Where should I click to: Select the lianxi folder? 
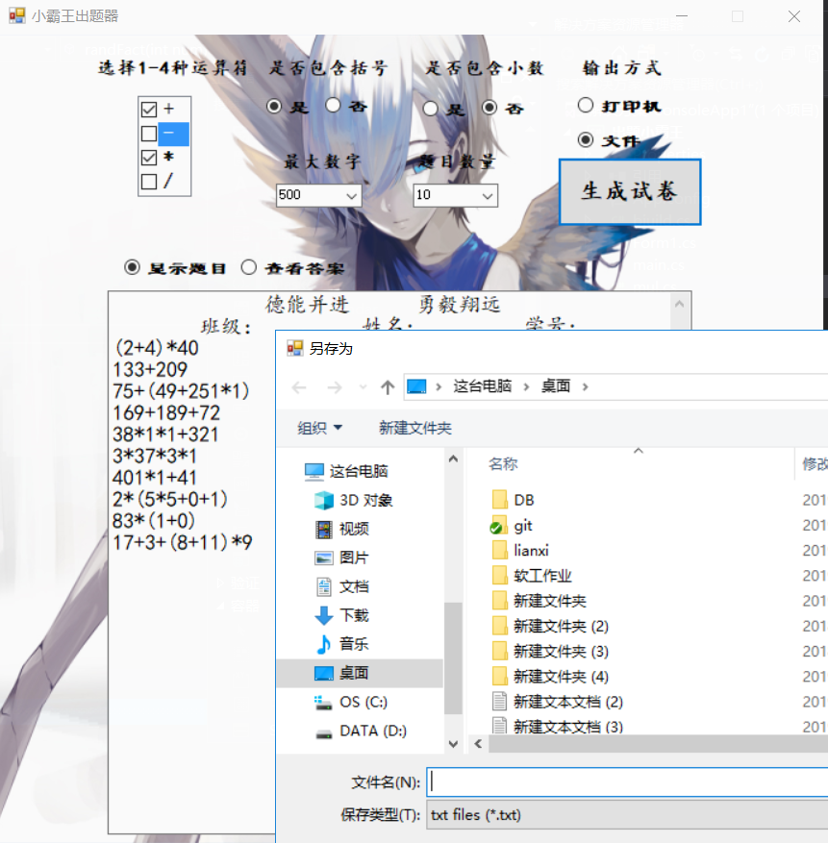[520, 551]
